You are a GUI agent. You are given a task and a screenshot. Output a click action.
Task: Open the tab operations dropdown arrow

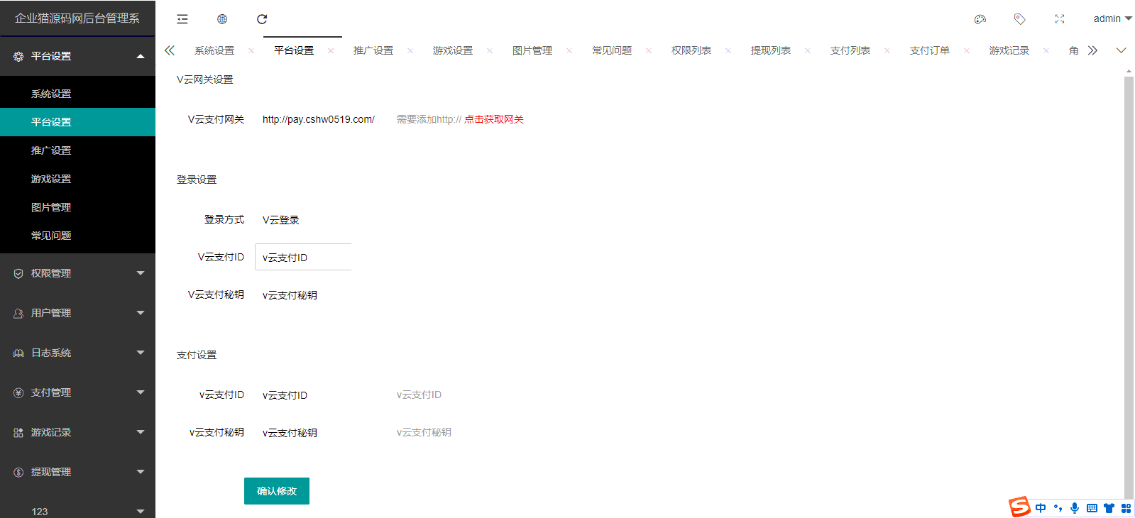[1121, 50]
